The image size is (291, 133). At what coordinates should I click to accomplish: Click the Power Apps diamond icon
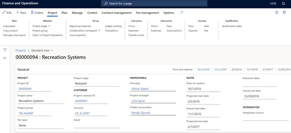coord(277,13)
